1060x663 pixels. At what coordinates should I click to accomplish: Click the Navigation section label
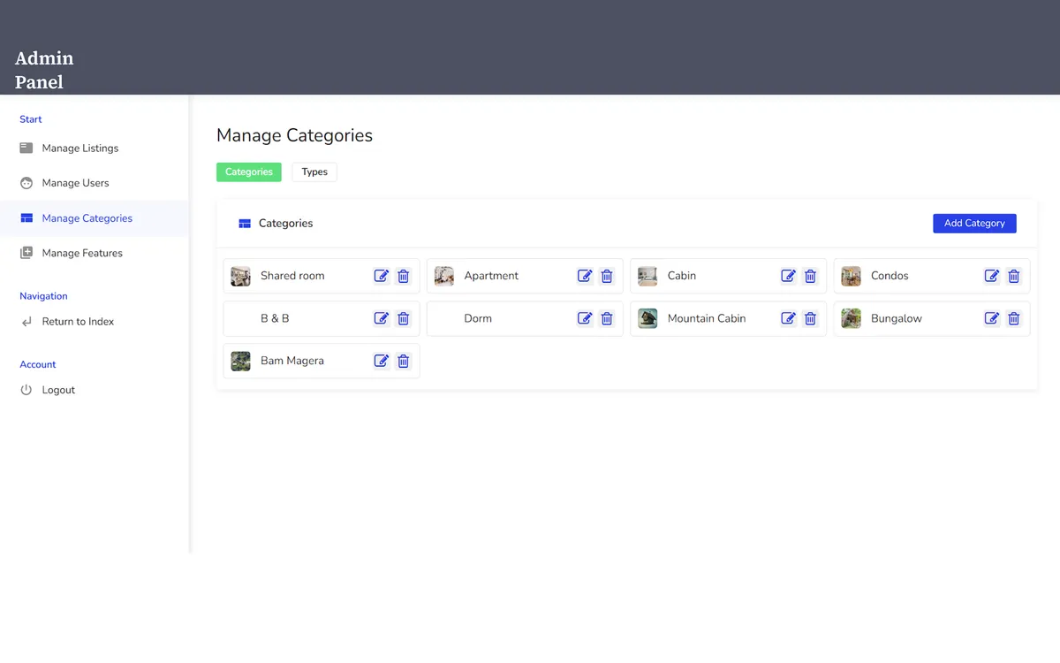(44, 296)
